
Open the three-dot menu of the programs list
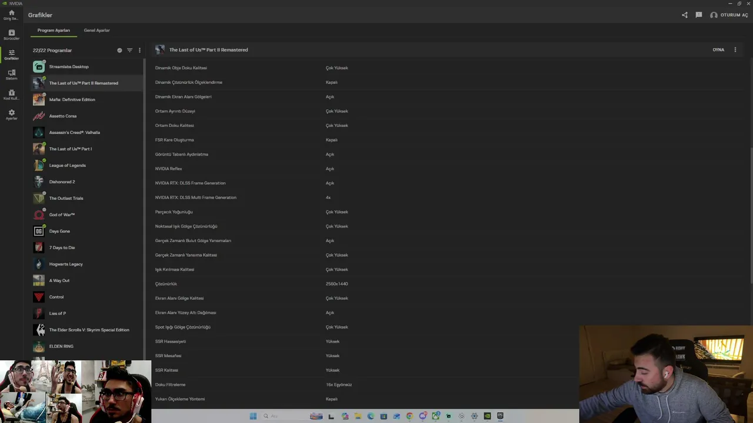139,51
